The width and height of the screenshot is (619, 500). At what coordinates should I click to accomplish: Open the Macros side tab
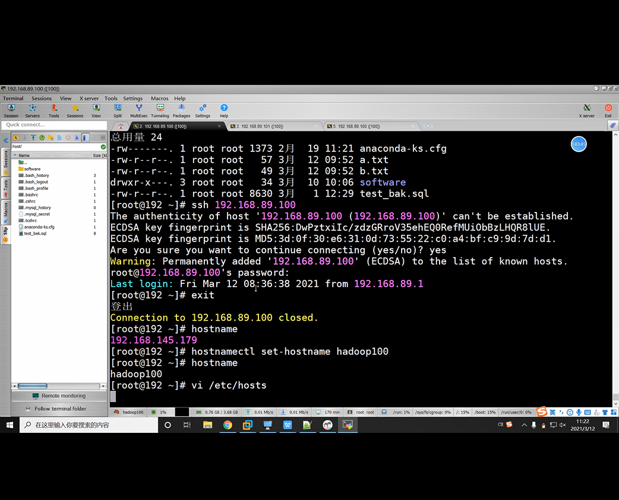pos(5,213)
